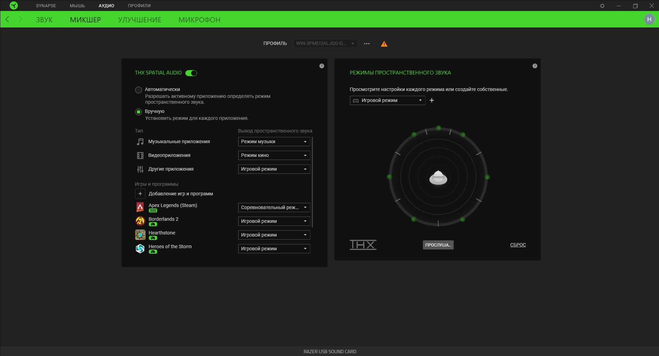The width and height of the screenshot is (659, 356).
Task: Open help icon in THX Spatial Audio panel
Action: (x=322, y=66)
